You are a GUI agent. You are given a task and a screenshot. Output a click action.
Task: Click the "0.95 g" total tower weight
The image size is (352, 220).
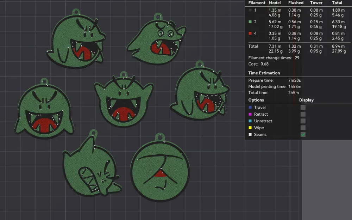tap(316, 51)
